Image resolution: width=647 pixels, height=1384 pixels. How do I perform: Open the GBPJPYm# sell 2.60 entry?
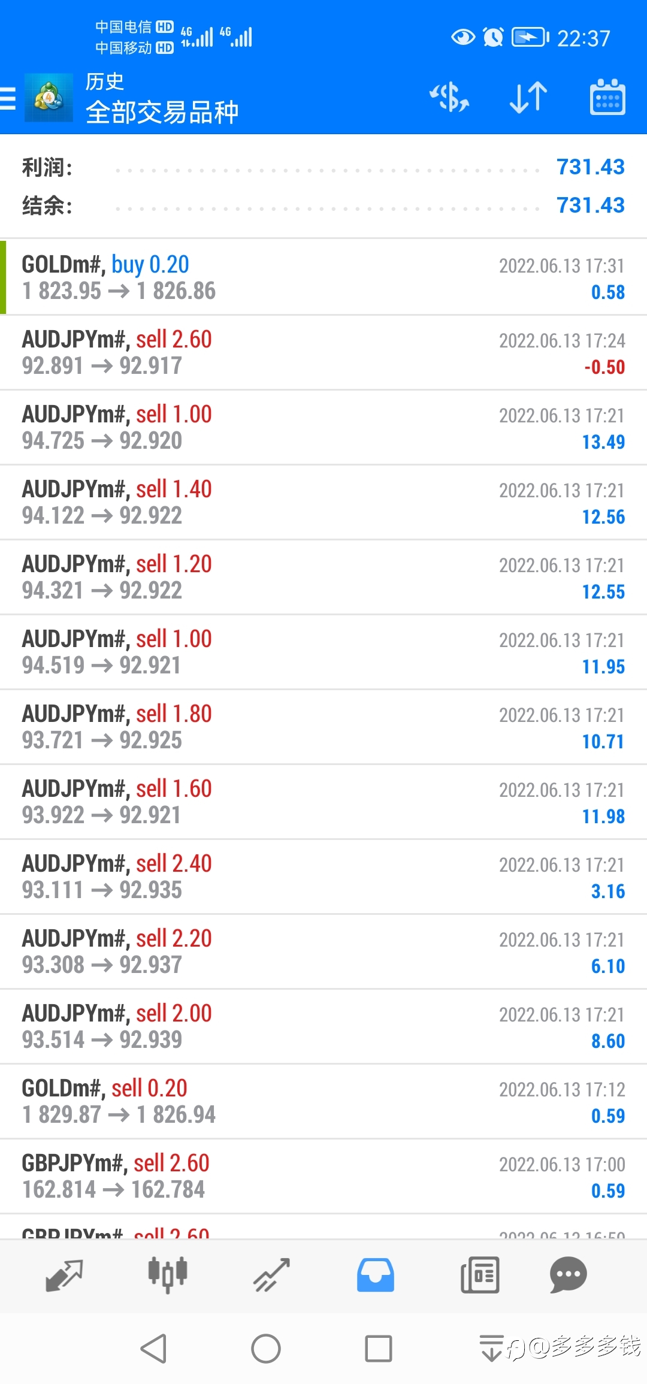[323, 1176]
